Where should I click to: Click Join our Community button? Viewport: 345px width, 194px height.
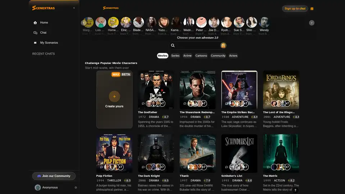(x=54, y=176)
